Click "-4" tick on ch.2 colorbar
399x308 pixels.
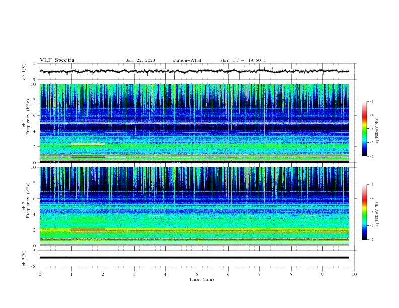[x=371, y=198]
